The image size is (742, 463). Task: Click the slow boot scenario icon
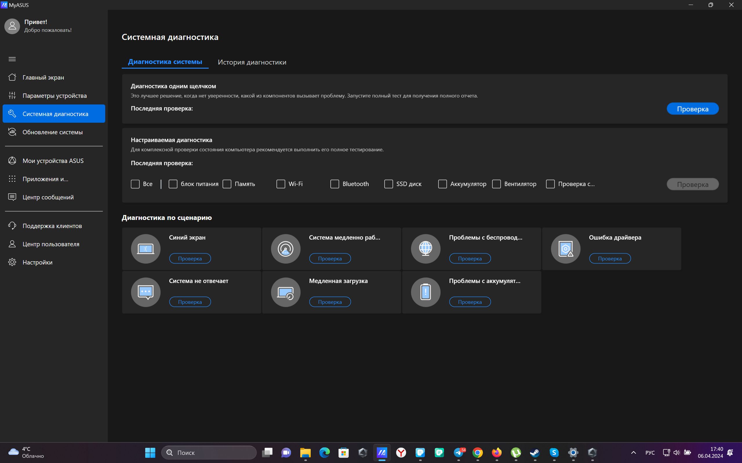click(285, 292)
